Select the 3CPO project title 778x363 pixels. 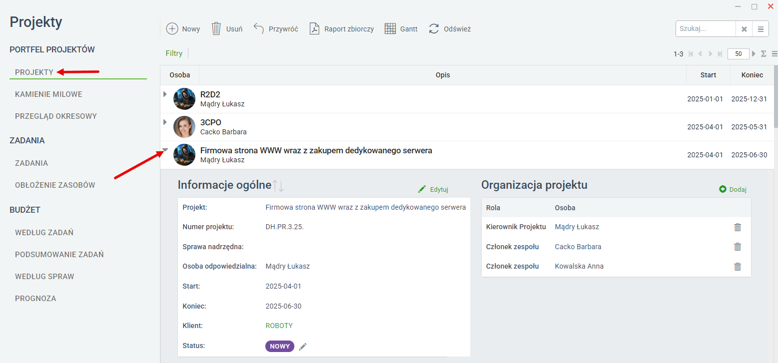click(211, 122)
